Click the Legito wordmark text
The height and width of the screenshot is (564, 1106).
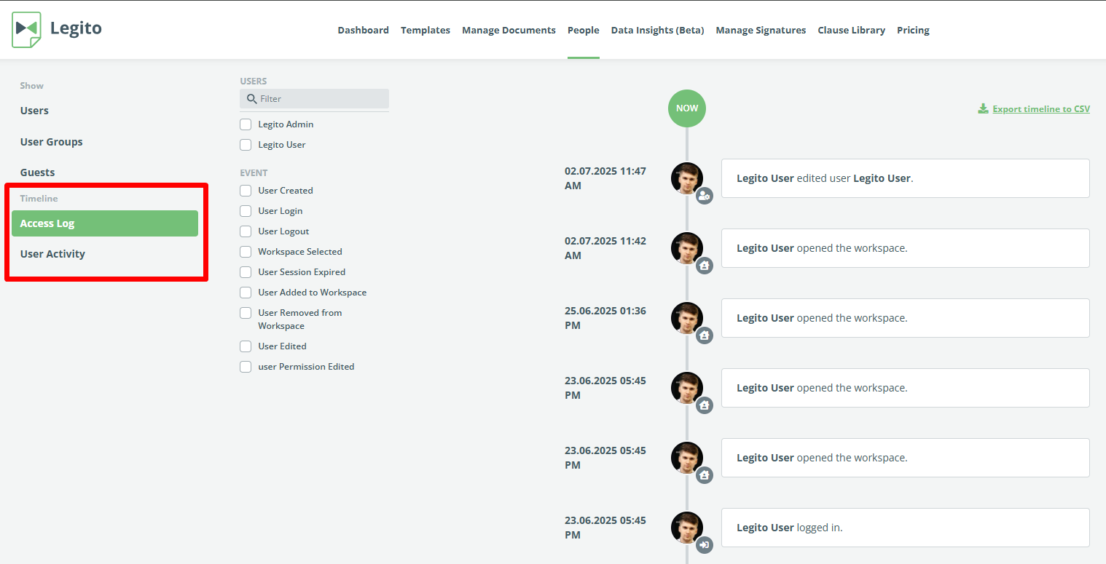pyautogui.click(x=76, y=28)
